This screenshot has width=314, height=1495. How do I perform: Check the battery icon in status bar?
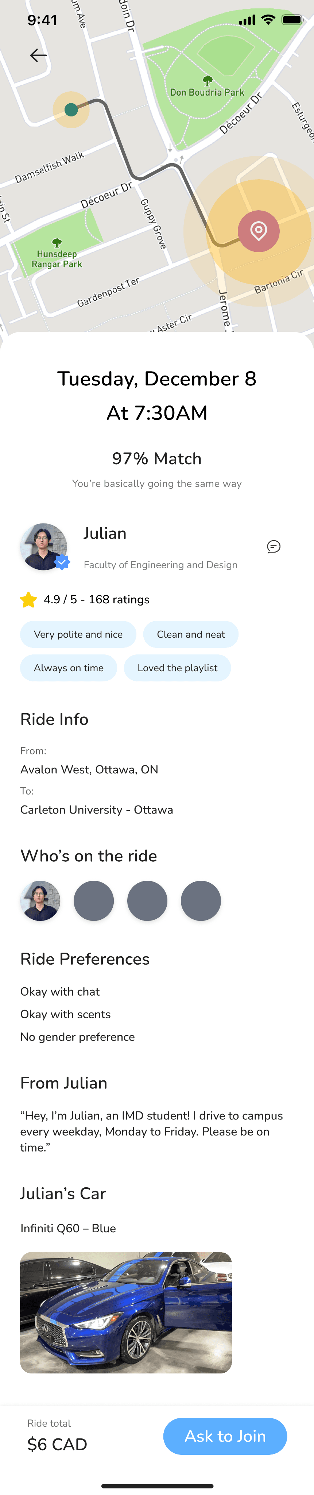click(x=292, y=20)
